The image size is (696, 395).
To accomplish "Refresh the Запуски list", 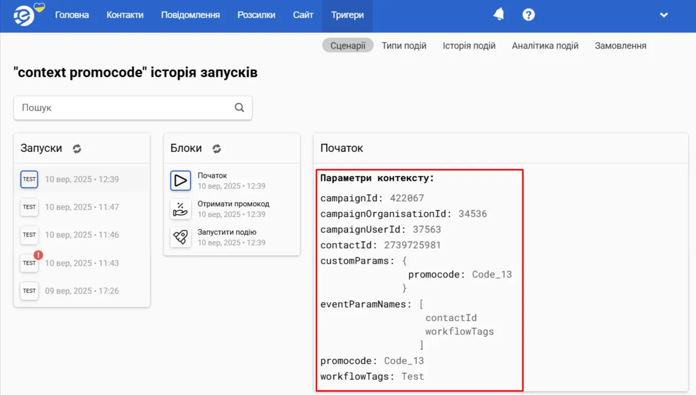I will [77, 149].
